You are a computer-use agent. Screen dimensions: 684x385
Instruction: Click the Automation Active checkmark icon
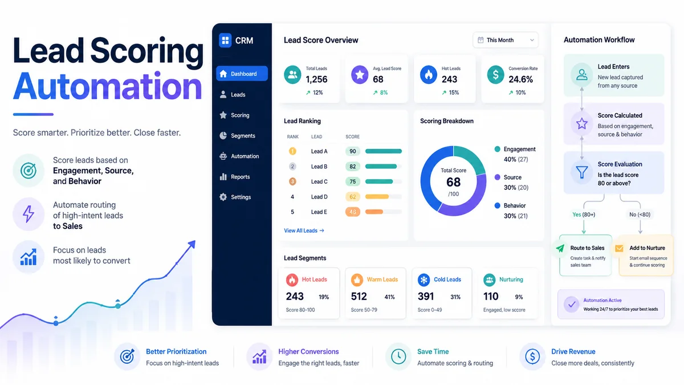(x=571, y=304)
